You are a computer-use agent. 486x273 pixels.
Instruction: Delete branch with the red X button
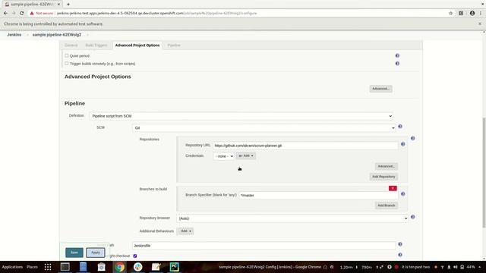[x=393, y=188]
